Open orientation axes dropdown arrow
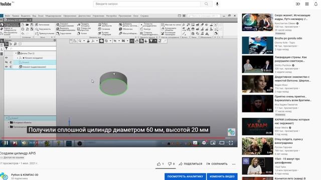 (x=97, y=41)
